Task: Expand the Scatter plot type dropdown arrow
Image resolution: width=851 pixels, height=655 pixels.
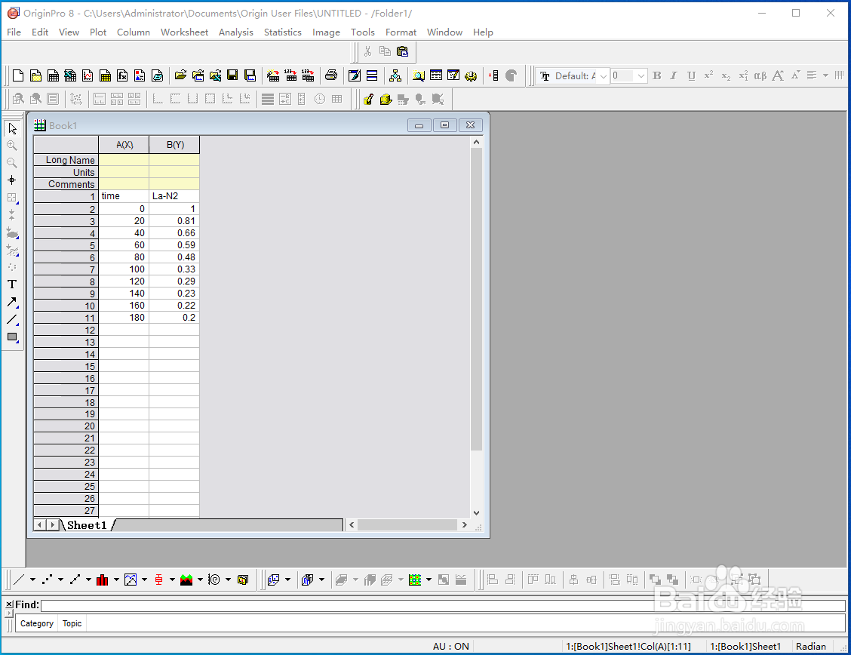Action: pyautogui.click(x=60, y=580)
